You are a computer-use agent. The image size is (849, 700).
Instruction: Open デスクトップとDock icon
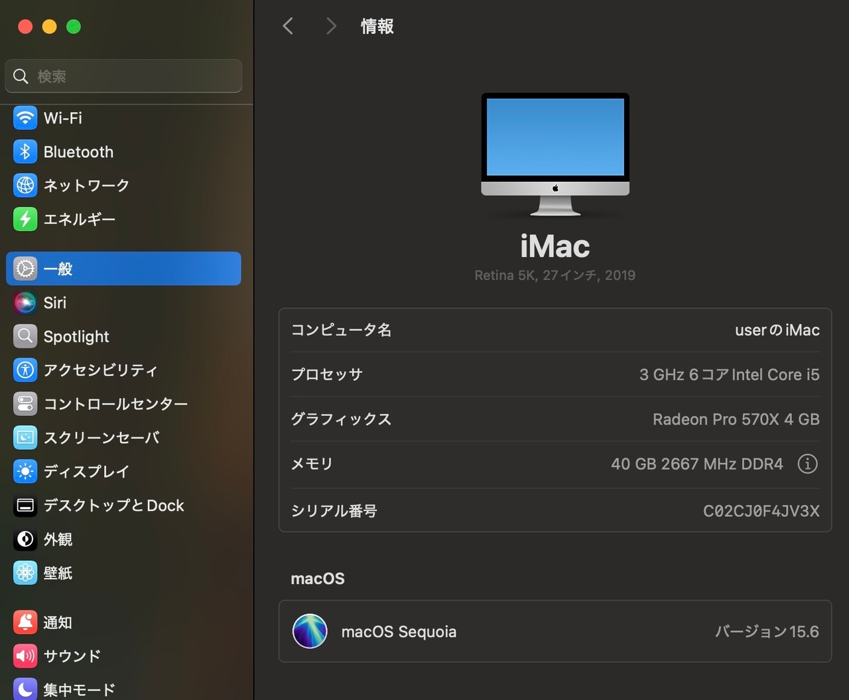(25, 506)
